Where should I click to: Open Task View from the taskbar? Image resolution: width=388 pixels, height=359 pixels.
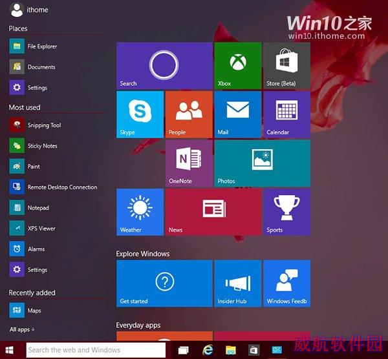(x=184, y=350)
